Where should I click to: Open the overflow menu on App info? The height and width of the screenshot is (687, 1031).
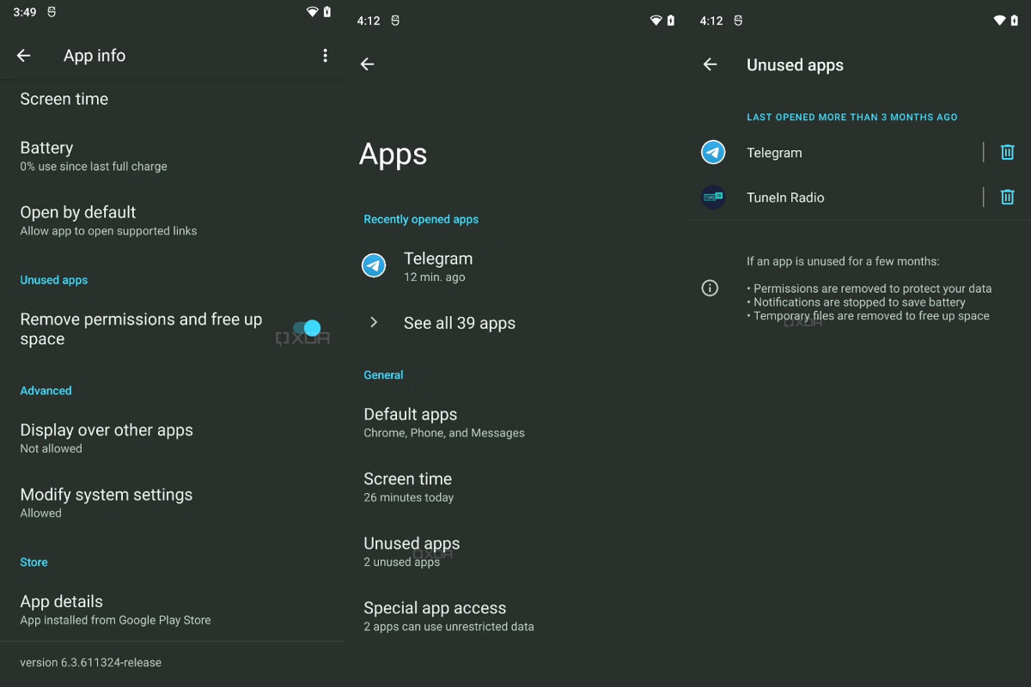(x=325, y=55)
